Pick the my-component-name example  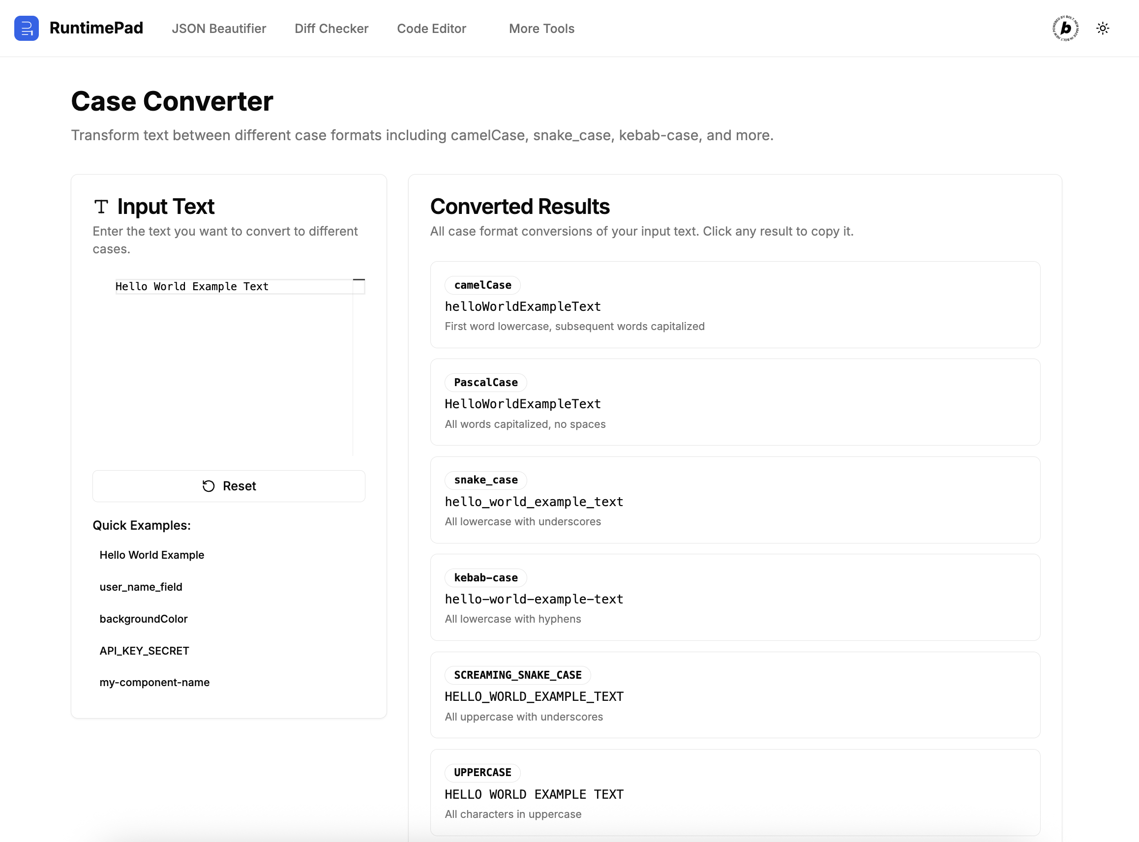pyautogui.click(x=154, y=682)
